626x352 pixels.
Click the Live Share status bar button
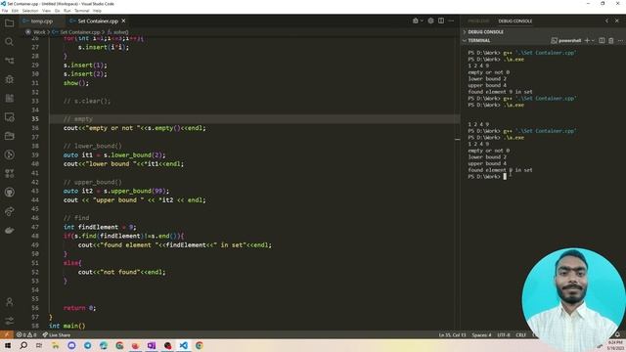[x=57, y=334]
